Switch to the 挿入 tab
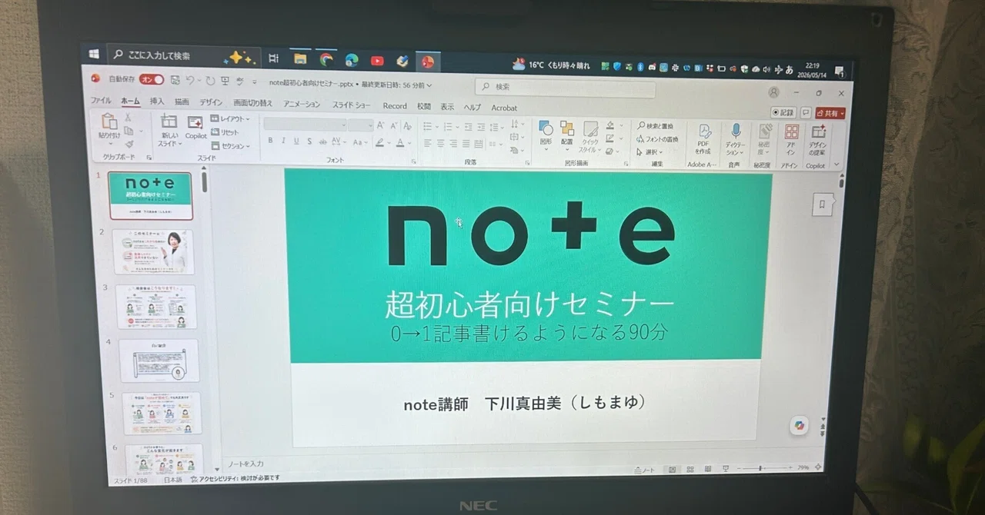The width and height of the screenshot is (985, 515). click(x=157, y=102)
